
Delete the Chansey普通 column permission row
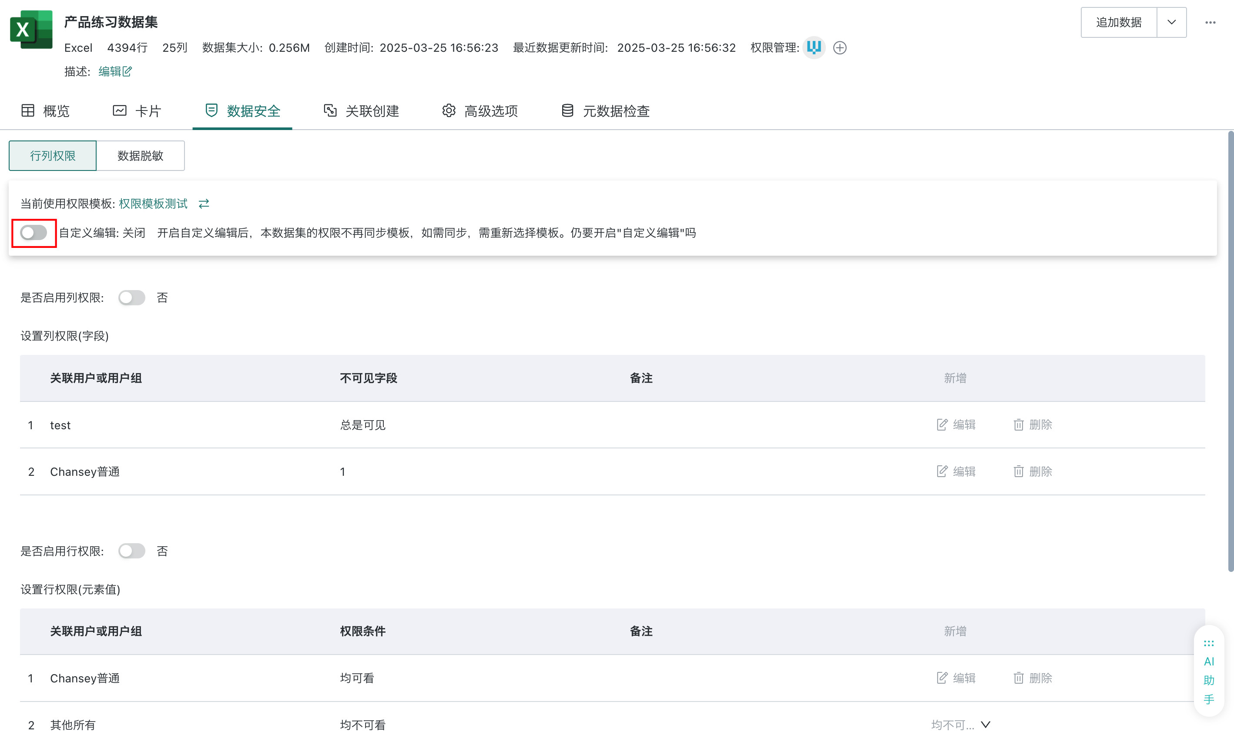click(x=1033, y=471)
